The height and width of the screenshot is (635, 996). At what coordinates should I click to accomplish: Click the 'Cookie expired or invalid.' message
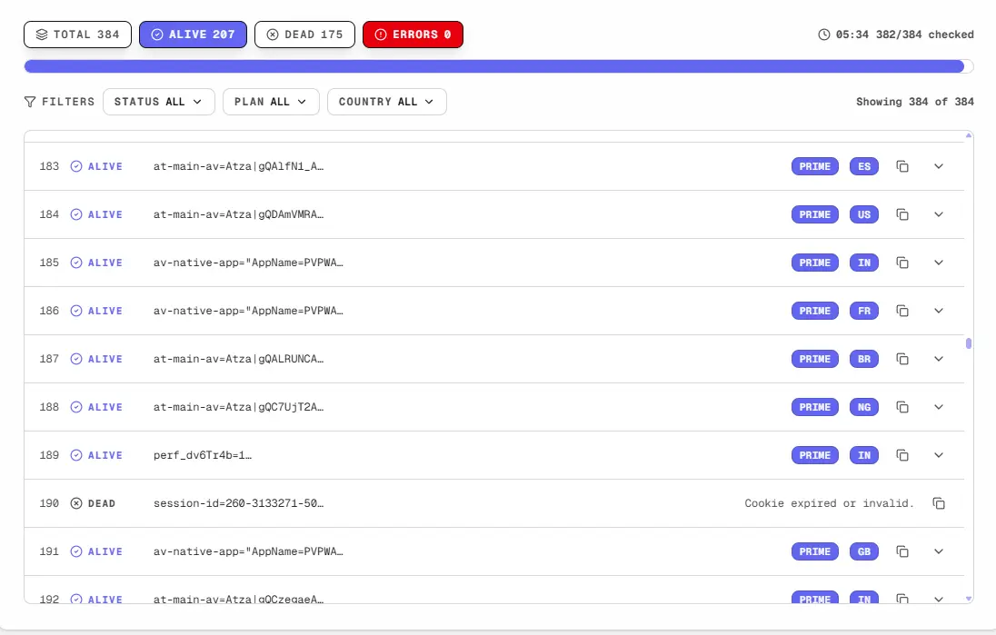coord(829,503)
